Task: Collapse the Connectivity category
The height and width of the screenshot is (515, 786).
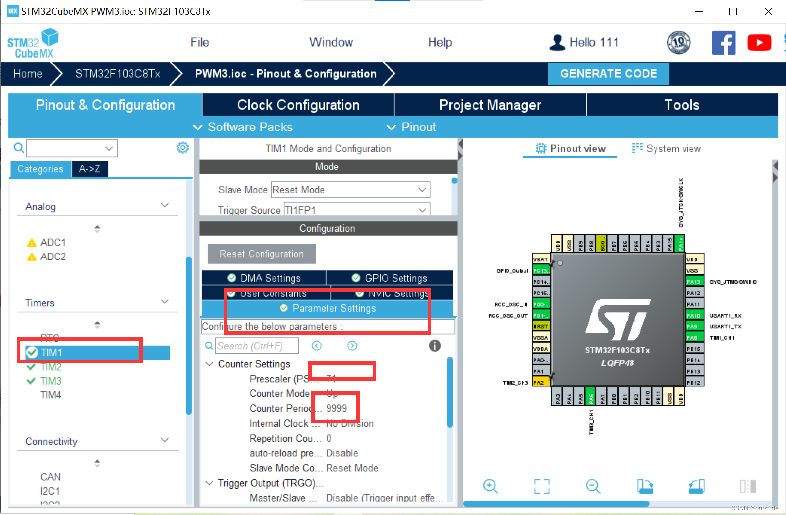Action: 165,440
